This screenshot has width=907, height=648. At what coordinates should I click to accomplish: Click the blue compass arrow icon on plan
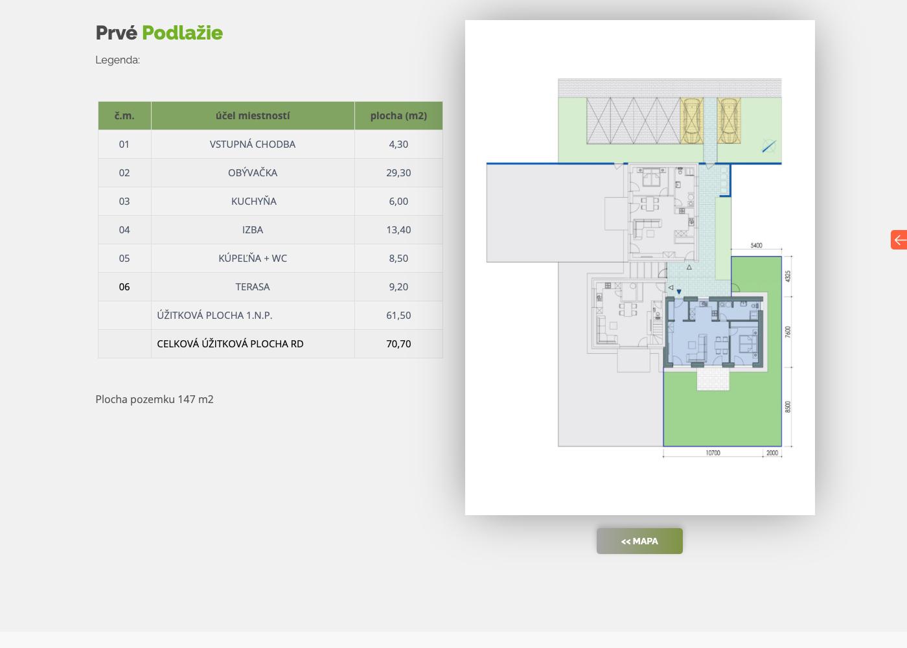(x=768, y=146)
